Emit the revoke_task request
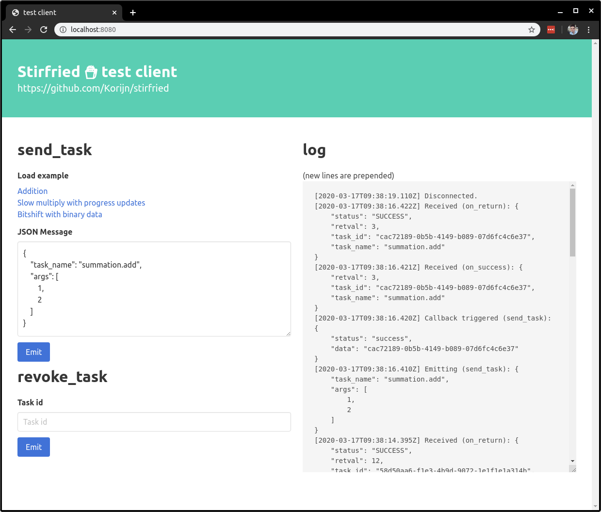 click(33, 447)
